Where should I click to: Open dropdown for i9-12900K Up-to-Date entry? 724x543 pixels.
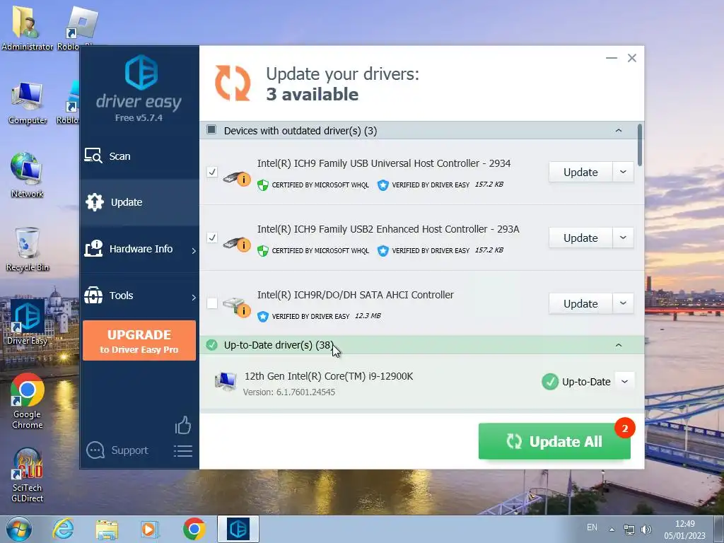coord(625,382)
